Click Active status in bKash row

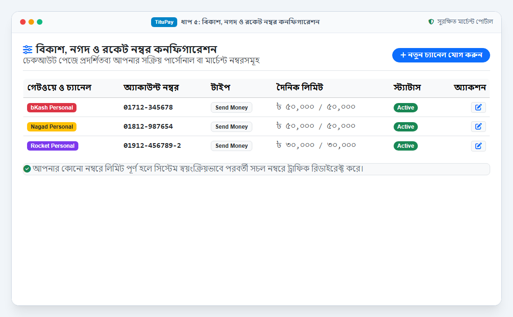point(405,108)
